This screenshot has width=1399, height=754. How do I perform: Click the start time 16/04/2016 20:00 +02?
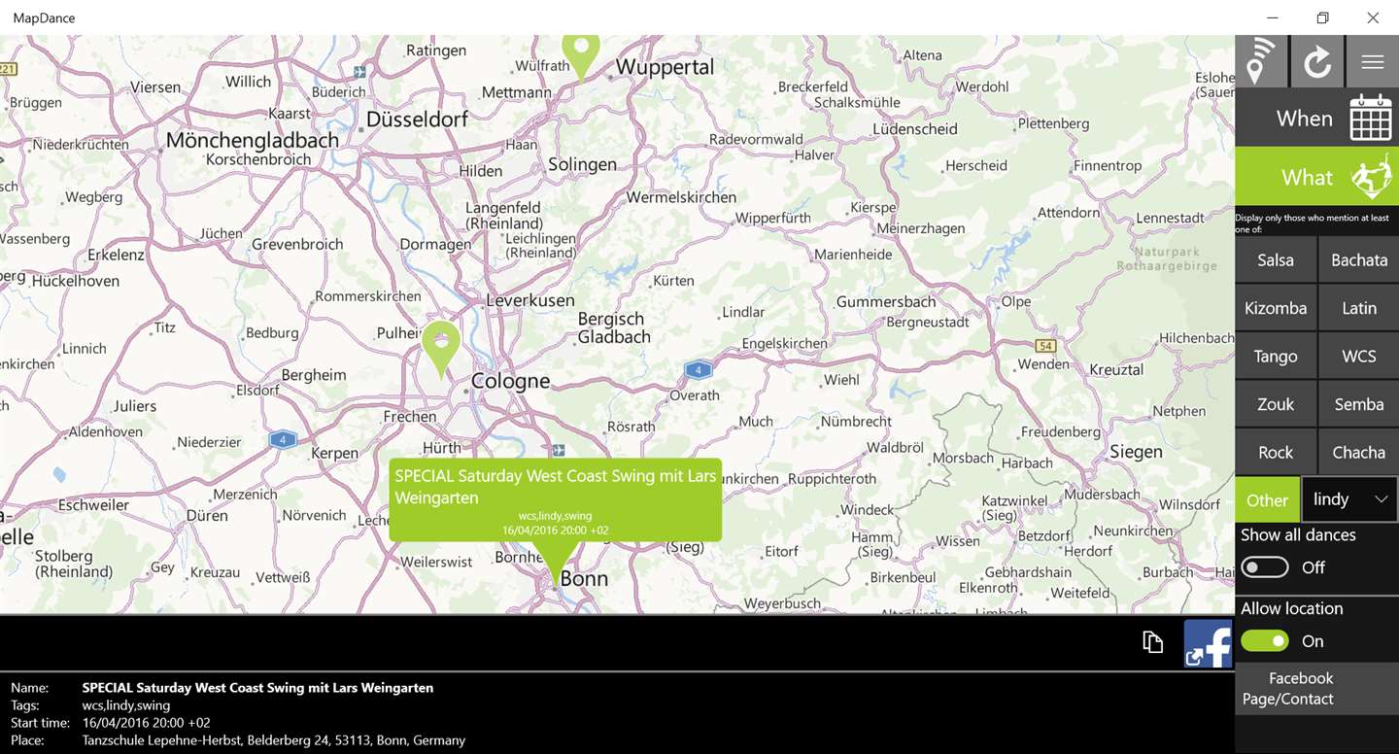[147, 722]
